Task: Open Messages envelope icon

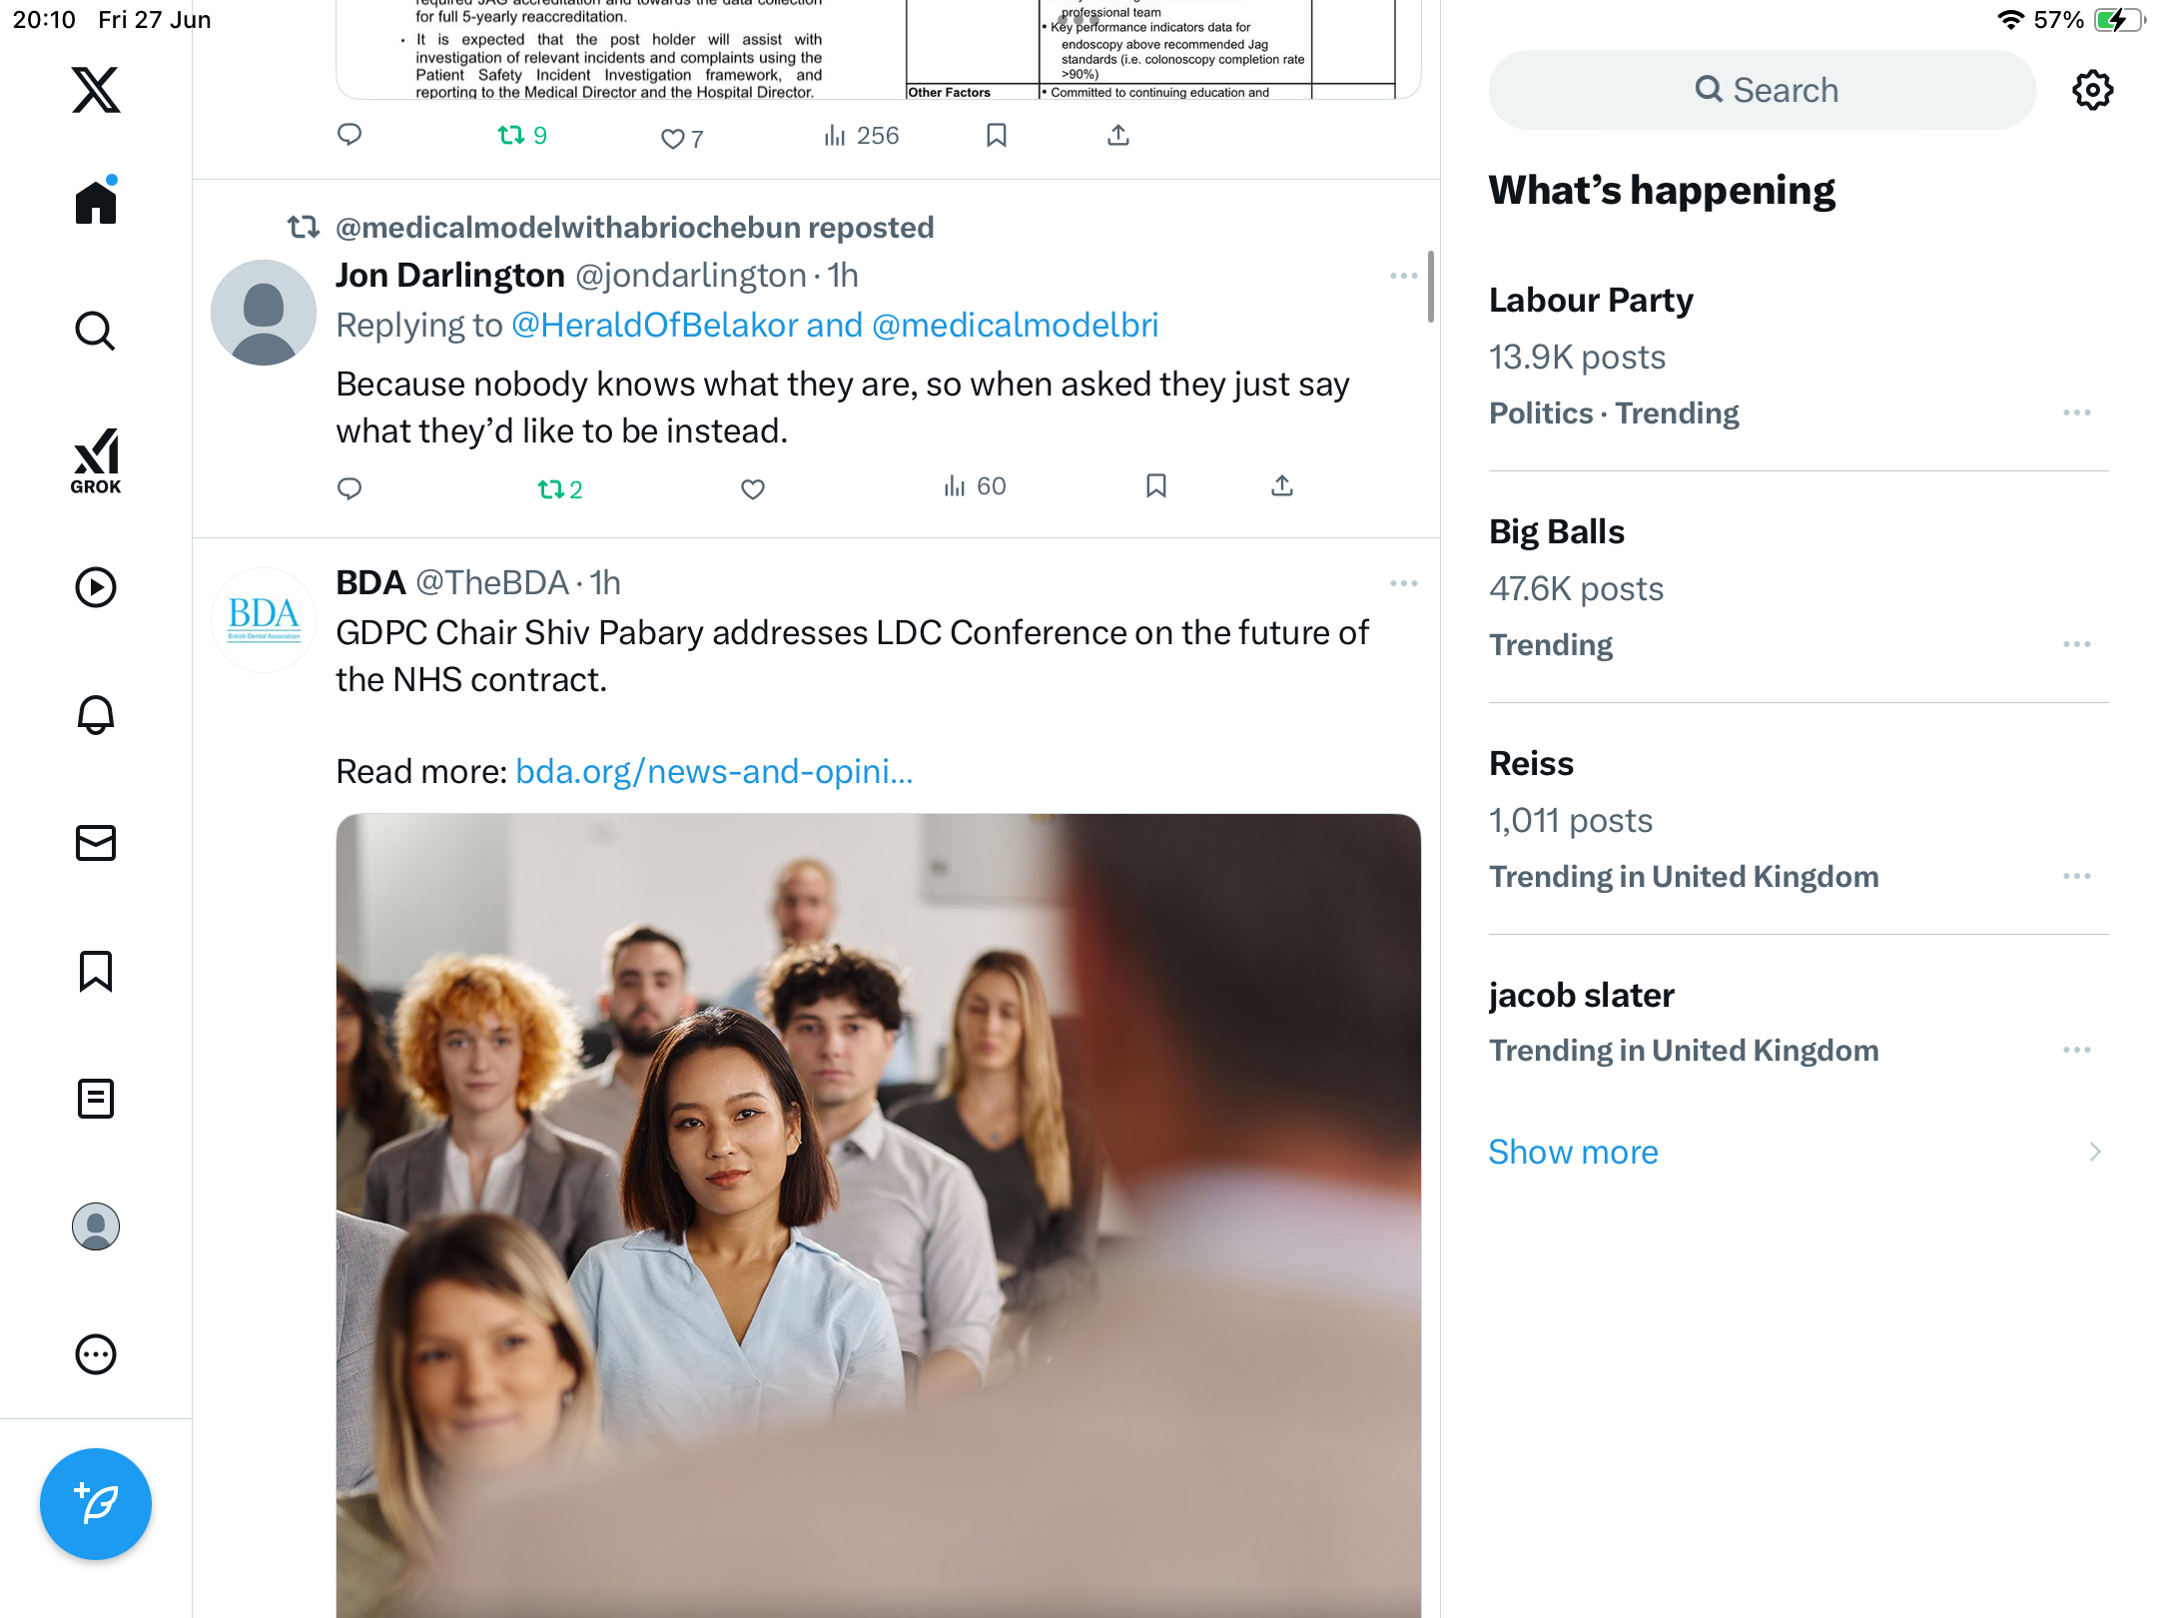Action: (x=96, y=843)
